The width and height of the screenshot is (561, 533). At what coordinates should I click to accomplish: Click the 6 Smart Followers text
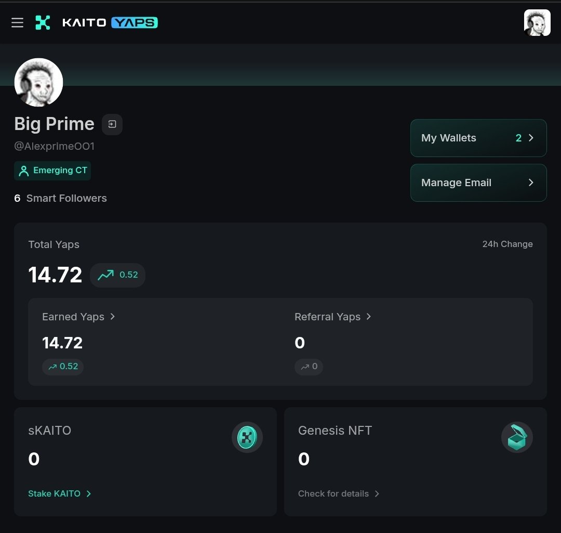pos(60,198)
